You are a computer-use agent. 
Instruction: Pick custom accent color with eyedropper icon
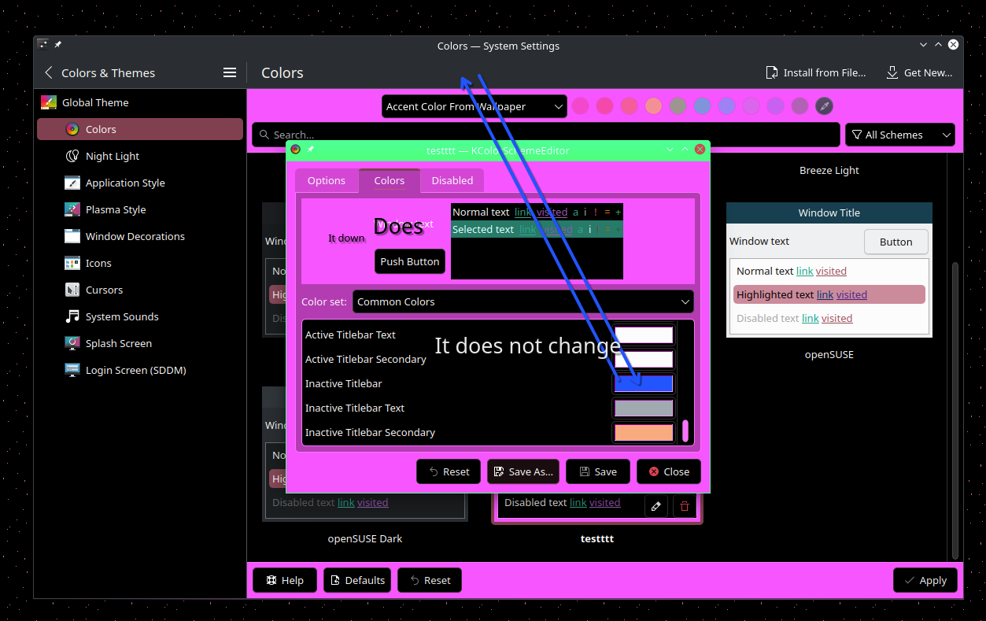pyautogui.click(x=824, y=106)
